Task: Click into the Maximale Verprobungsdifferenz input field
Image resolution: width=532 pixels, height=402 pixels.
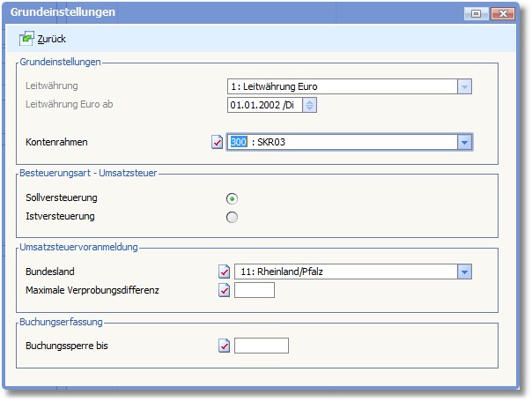Action: tap(255, 290)
